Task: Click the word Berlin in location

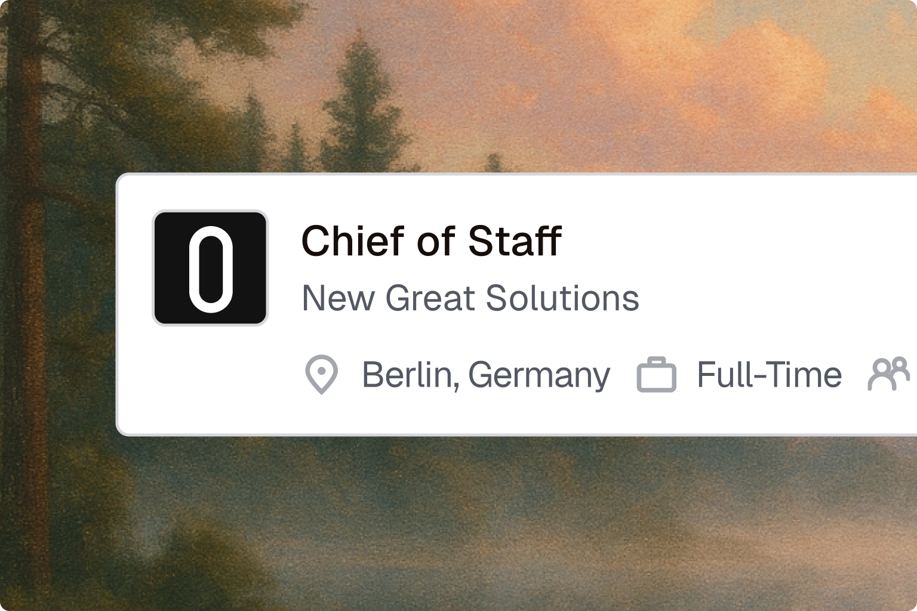Action: [x=410, y=375]
